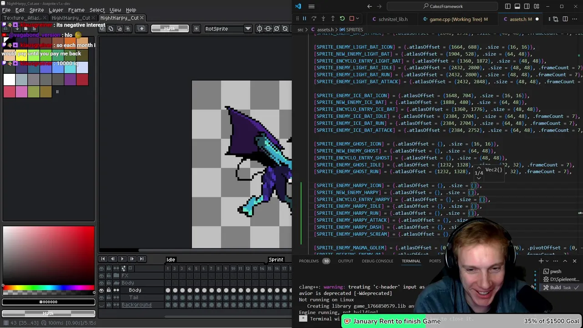
Task: Toggle continuous cels on Tail layer
Action: click(116, 297)
